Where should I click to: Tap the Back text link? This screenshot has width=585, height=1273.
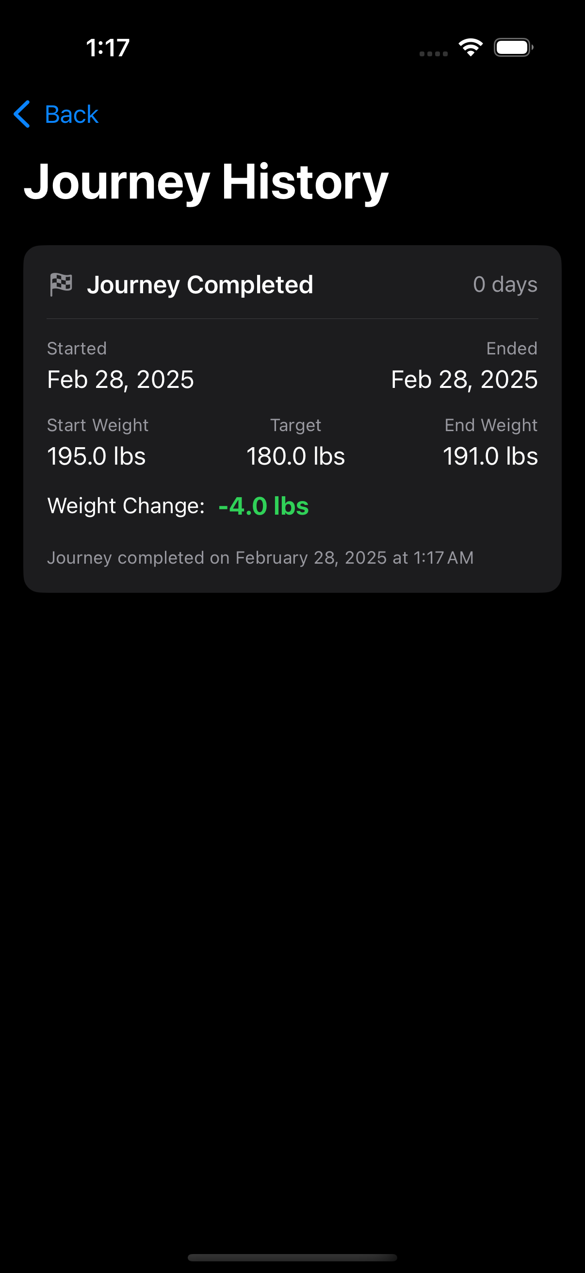point(72,115)
